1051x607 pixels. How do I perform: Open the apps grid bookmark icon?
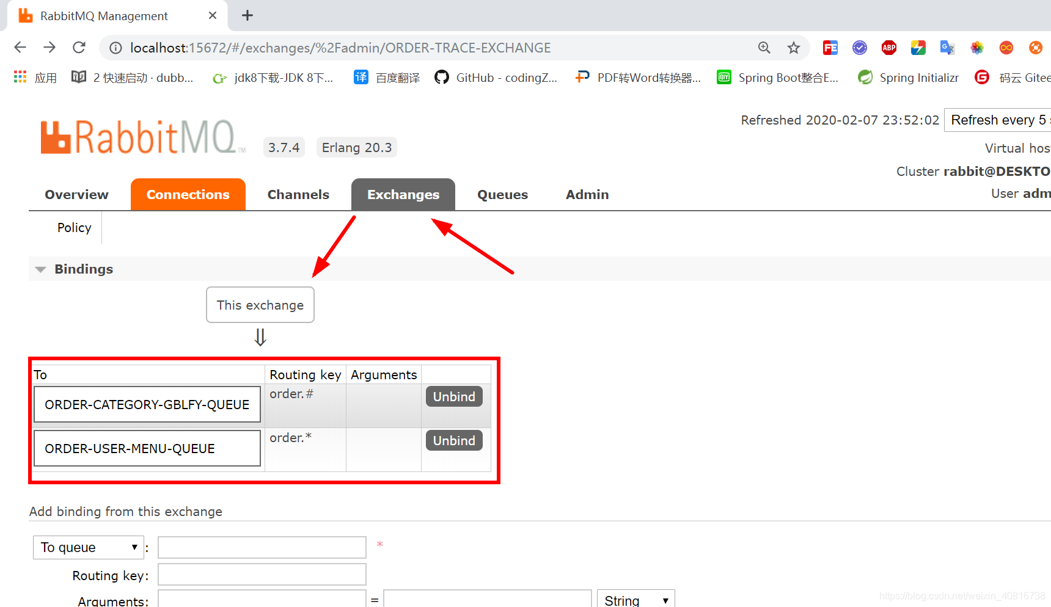tap(20, 77)
